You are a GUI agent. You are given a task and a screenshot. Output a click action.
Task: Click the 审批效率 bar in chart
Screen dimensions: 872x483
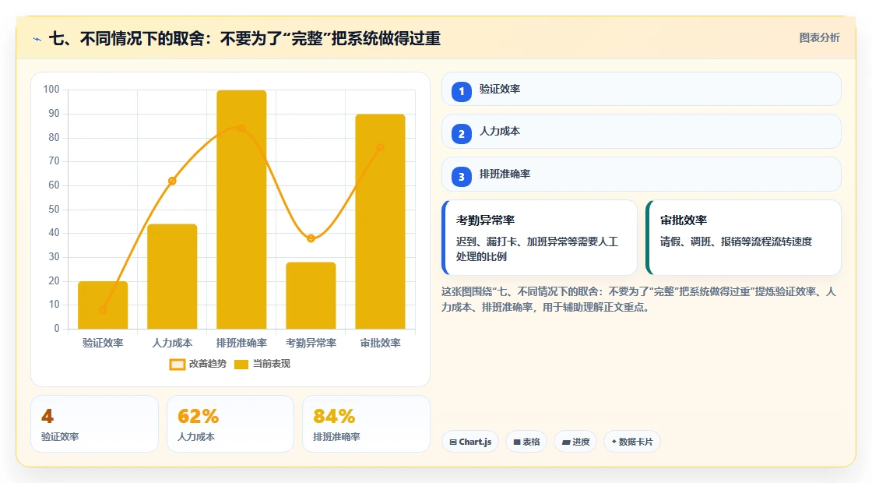[x=381, y=221]
